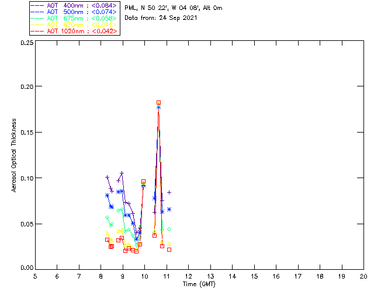Click the 0.15 y-axis tick label
The image size is (374, 299).
[27, 133]
